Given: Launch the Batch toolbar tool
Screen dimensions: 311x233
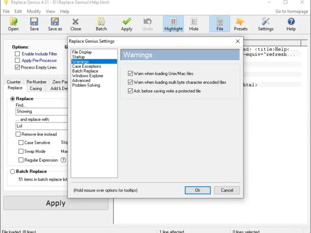Looking at the screenshot, I should coord(101,24).
